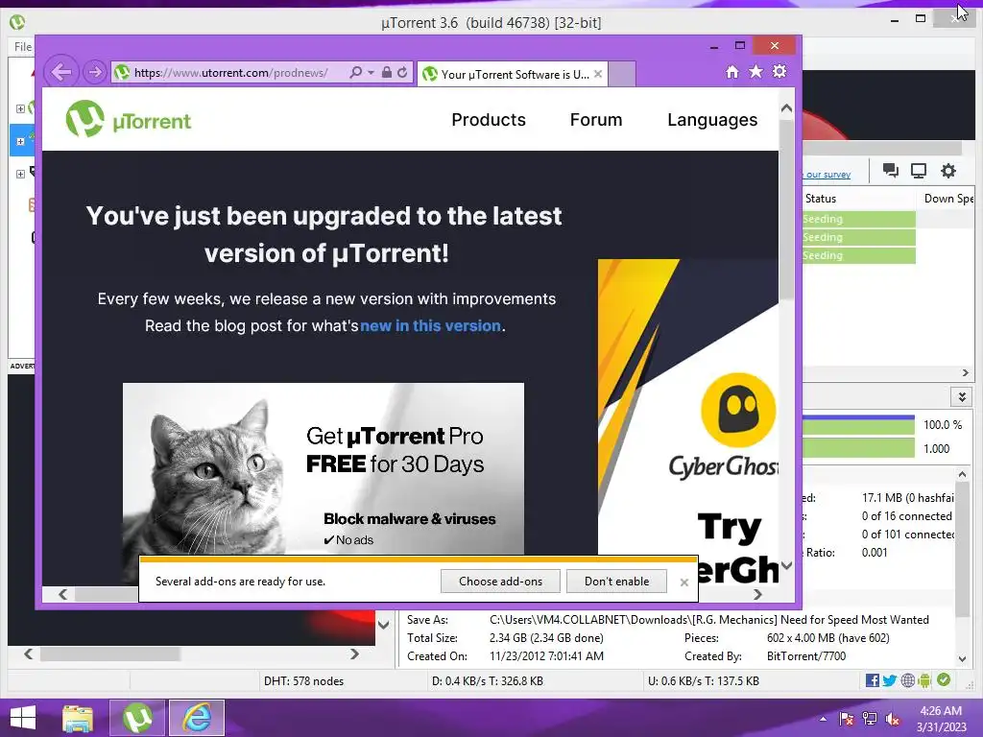The image size is (983, 737).
Task: Open muted volume icon in tray
Action: (893, 720)
